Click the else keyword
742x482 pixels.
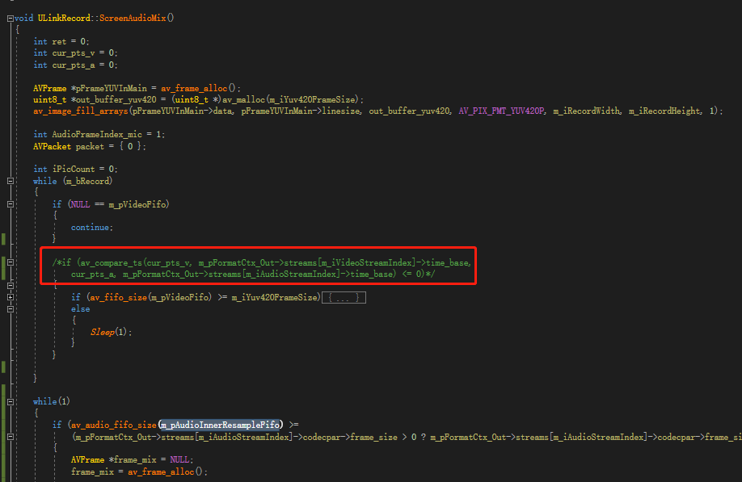81,308
